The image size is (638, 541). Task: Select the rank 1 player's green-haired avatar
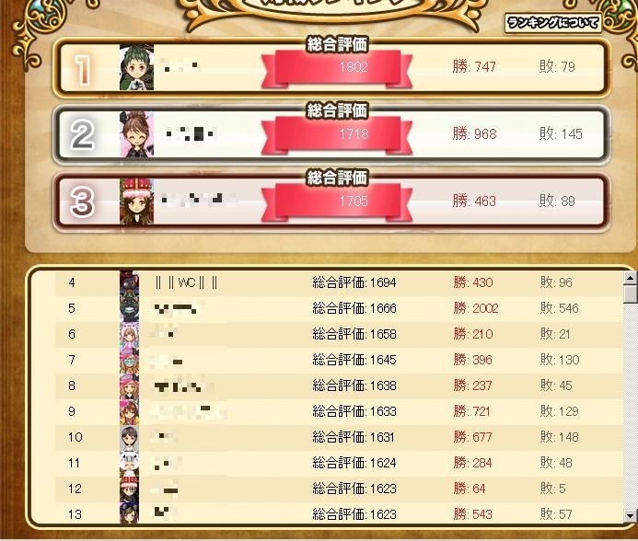[136, 67]
